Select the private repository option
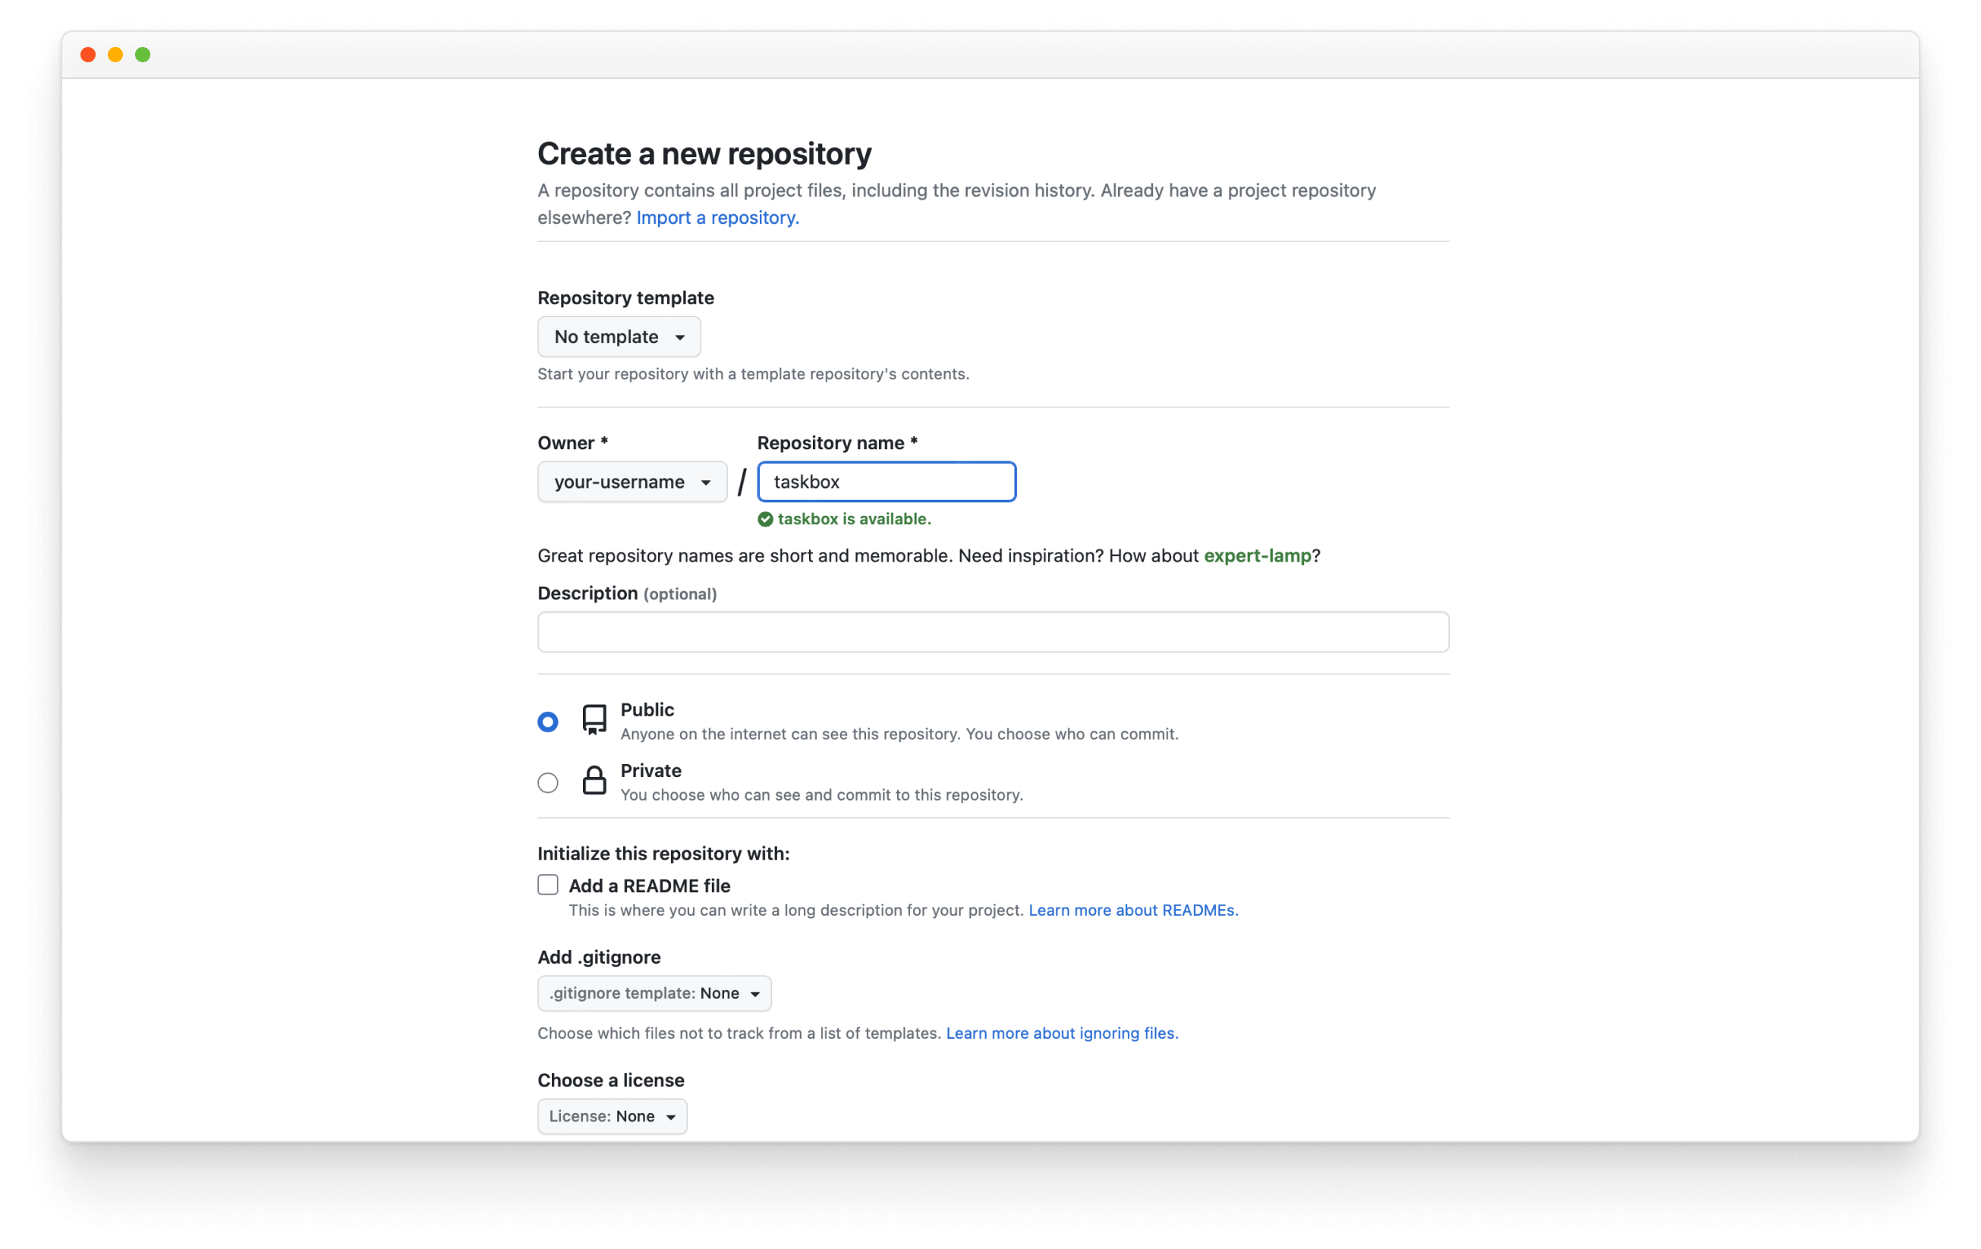The width and height of the screenshot is (1981, 1249). coord(548,782)
